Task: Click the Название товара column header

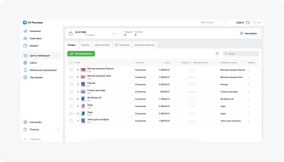Action: (x=228, y=63)
